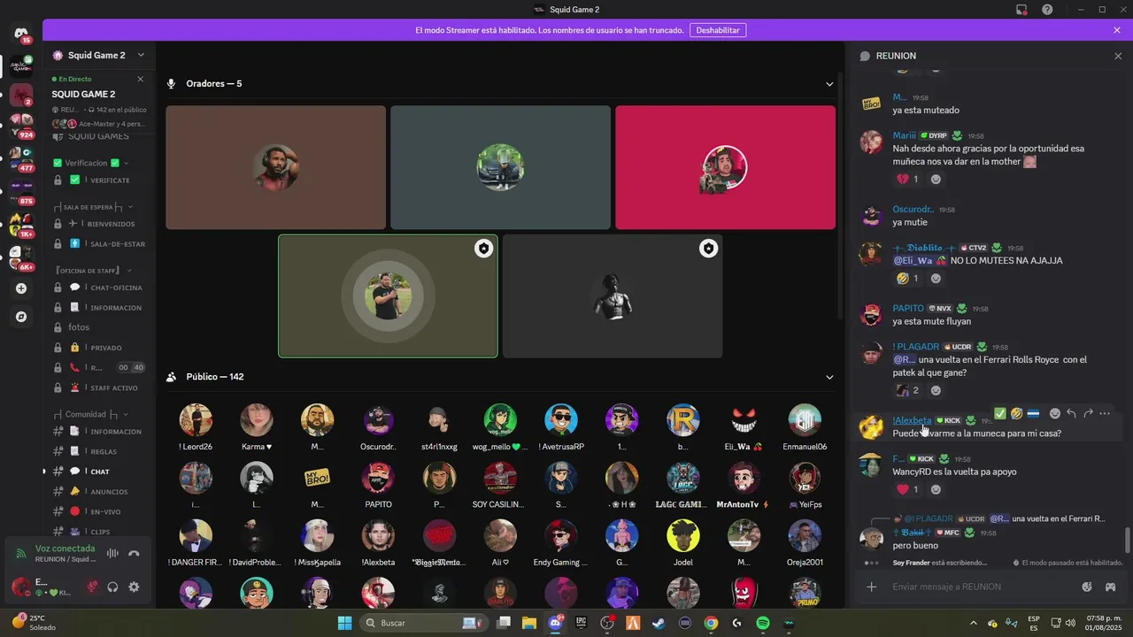Open Spotify from the taskbar
The height and width of the screenshot is (637, 1133).
pos(763,623)
